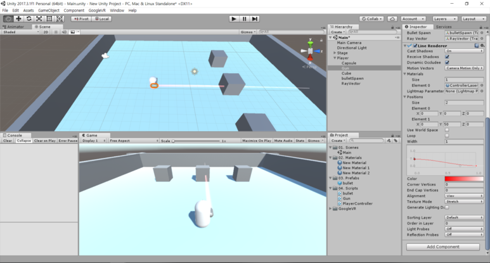Switch to the Animator tab
The width and height of the screenshot is (490, 263).
[x=13, y=27]
